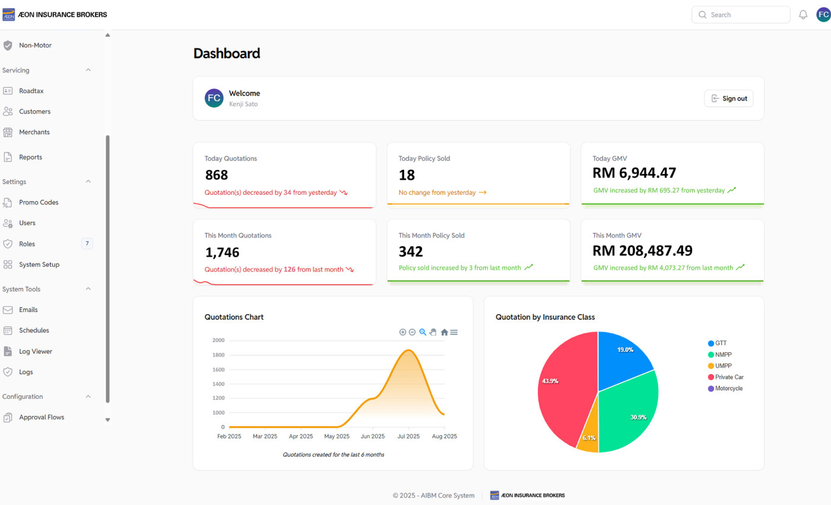Zoom in on the Quotations Chart
This screenshot has height=505, width=831.
tap(402, 332)
